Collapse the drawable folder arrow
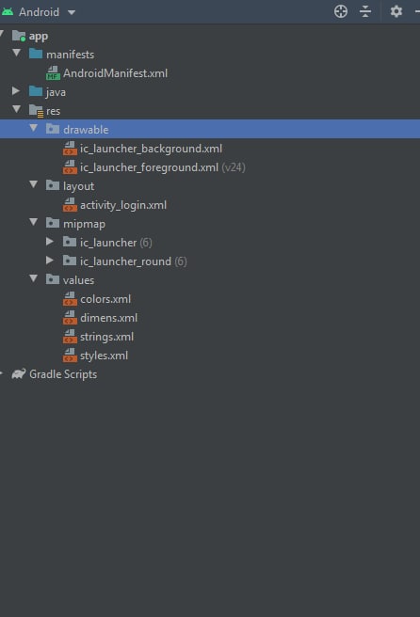 tap(34, 128)
